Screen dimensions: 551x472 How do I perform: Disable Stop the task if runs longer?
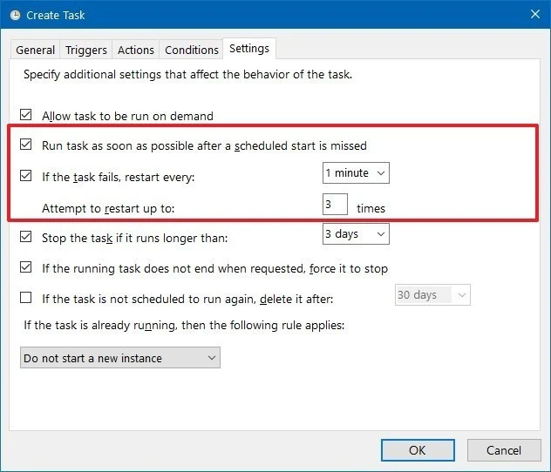[25, 237]
